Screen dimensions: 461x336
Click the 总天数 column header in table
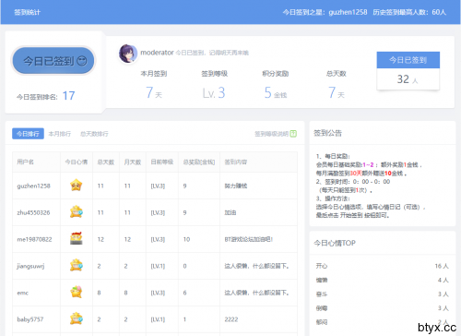(106, 162)
